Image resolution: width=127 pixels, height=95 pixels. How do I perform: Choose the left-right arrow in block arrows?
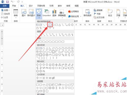pyautogui.click(x=50, y=65)
